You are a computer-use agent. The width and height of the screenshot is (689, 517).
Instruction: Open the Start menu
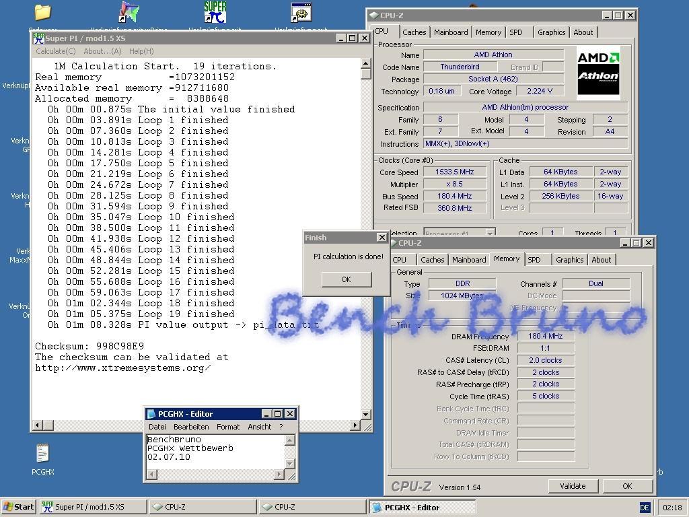[18, 507]
